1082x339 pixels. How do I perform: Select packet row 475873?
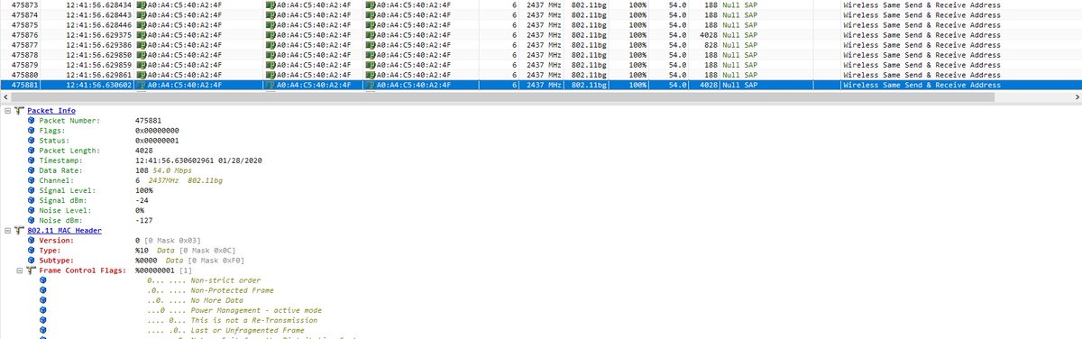click(x=541, y=5)
